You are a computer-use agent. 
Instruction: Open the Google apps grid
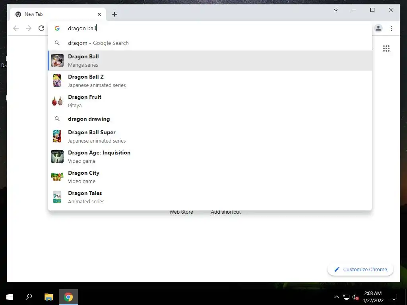[x=386, y=48]
